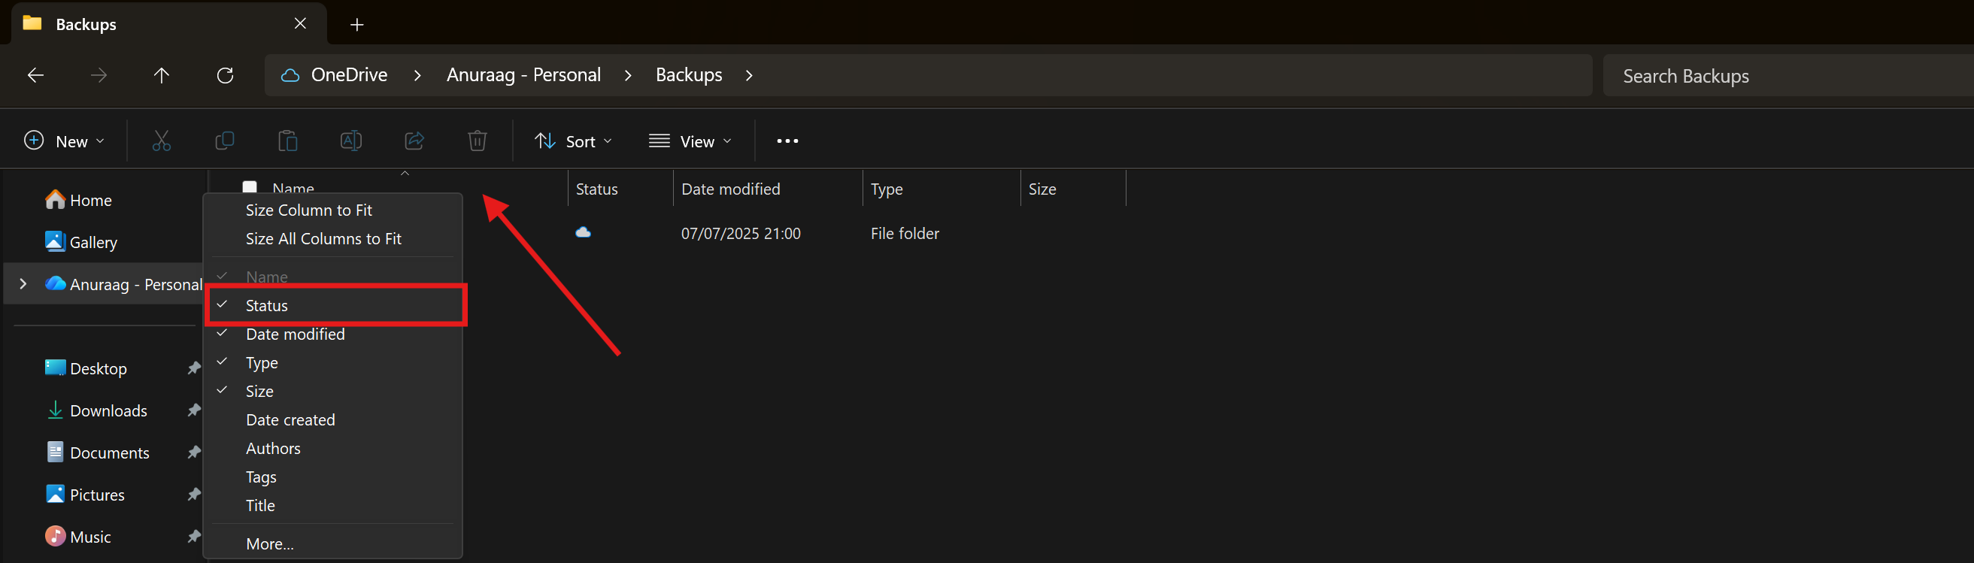Click the cloud status icon of the folder
The width and height of the screenshot is (1974, 563).
click(x=583, y=232)
